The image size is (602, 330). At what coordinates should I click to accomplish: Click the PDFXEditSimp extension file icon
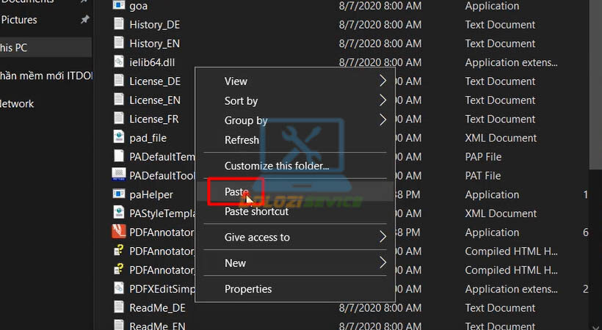pos(119,288)
